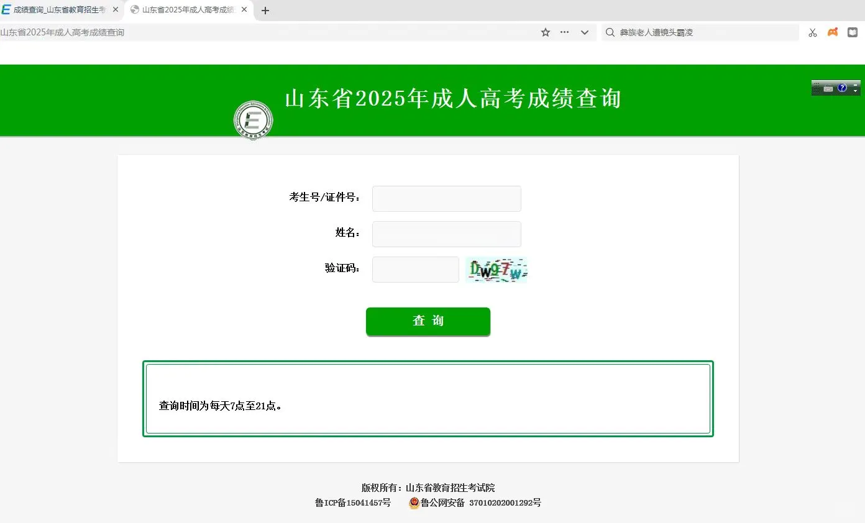Click the captcha image to refresh it

[496, 270]
